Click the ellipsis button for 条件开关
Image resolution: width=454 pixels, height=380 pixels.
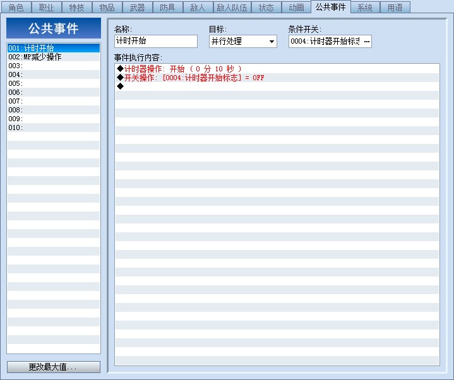click(367, 42)
